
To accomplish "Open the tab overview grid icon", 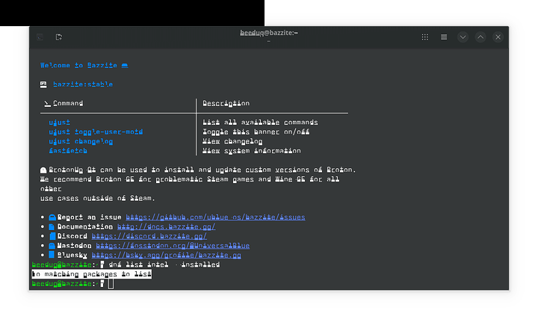I will pyautogui.click(x=424, y=37).
